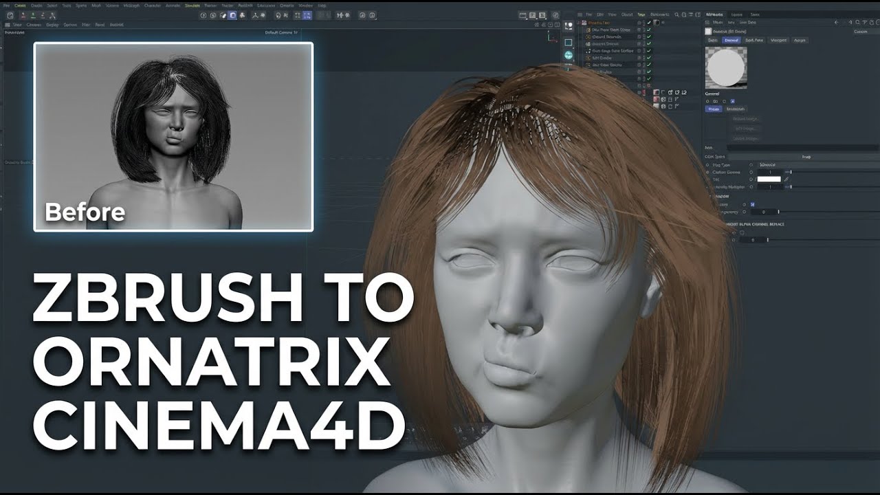Select the Assign tab in Attributes
This screenshot has height=495, width=880.
(800, 40)
